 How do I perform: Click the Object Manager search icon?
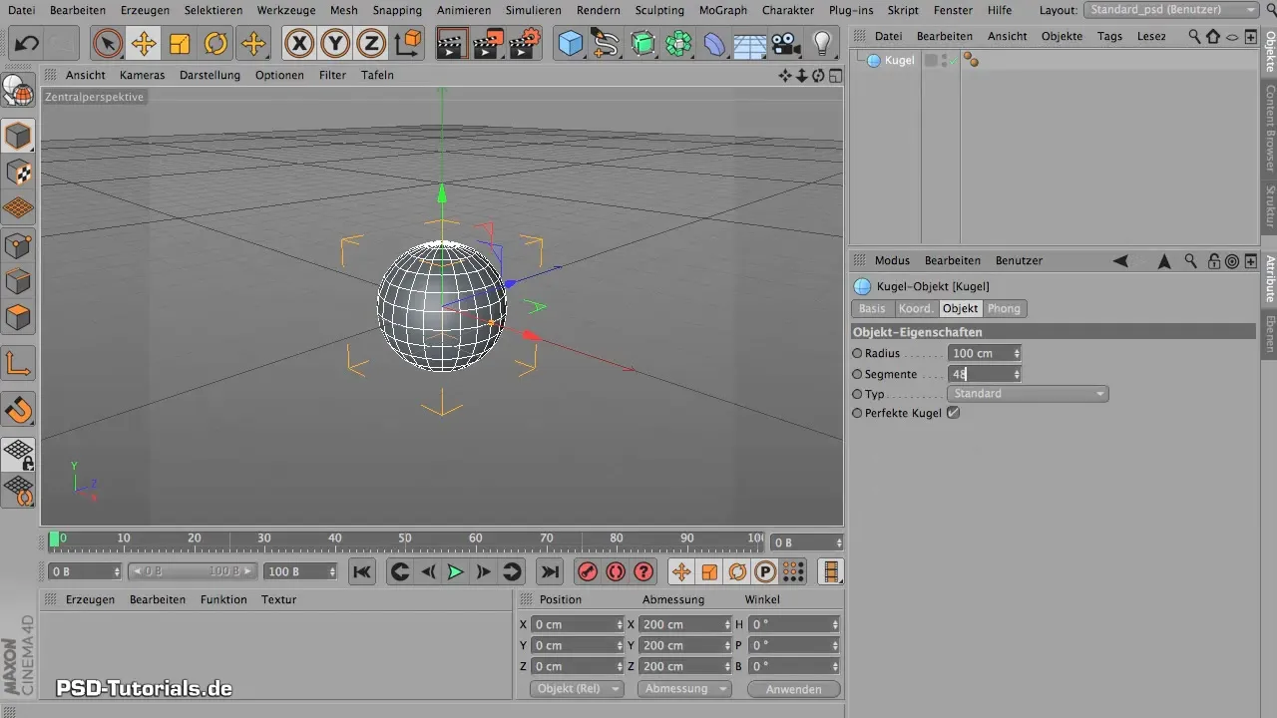(x=1194, y=36)
